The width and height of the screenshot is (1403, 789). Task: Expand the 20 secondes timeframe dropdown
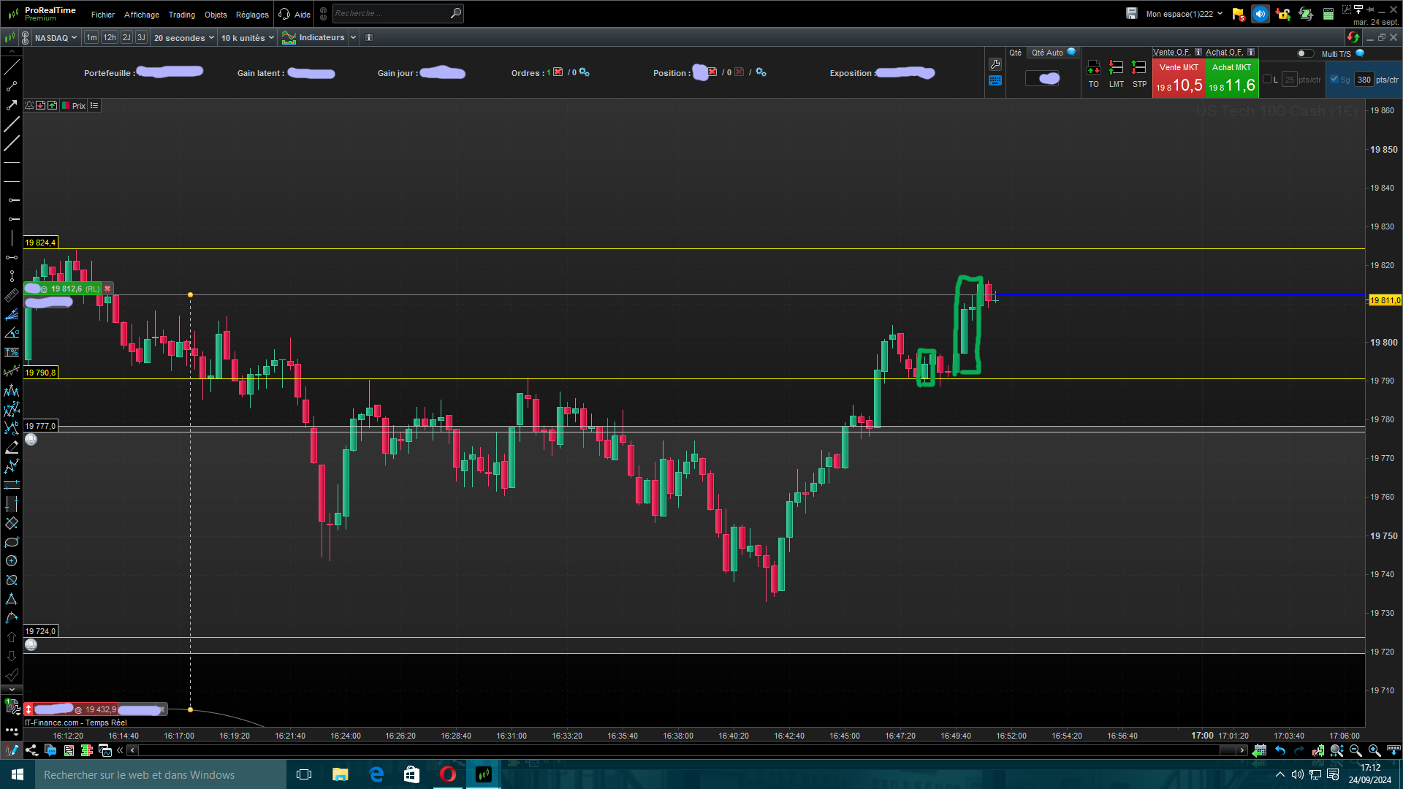(183, 38)
